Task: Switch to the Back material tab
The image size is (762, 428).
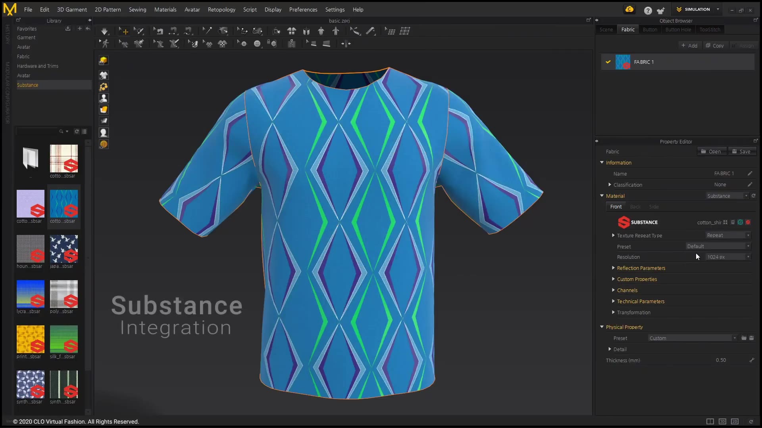Action: (x=635, y=207)
